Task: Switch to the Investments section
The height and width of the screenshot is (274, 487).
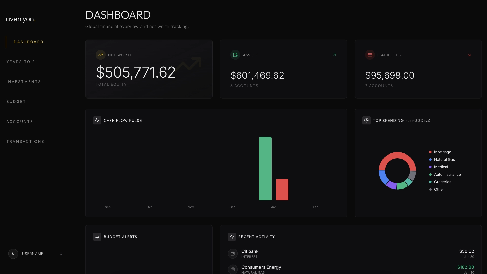Action: (24, 81)
